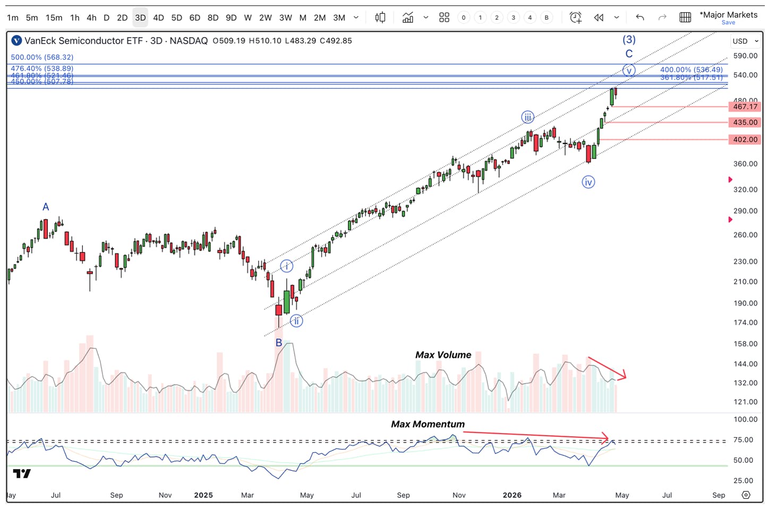Select the circled iv wave label
This screenshot has height=509, width=768.
pos(588,182)
